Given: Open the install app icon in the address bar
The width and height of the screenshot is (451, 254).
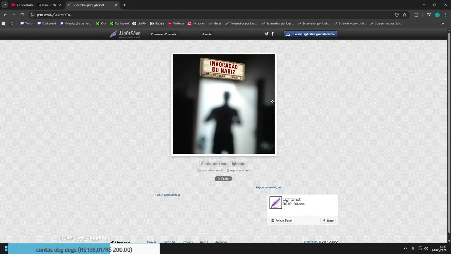Looking at the screenshot, I should (x=397, y=15).
